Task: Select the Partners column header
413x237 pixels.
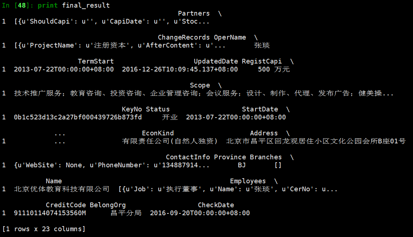Action: (x=194, y=13)
